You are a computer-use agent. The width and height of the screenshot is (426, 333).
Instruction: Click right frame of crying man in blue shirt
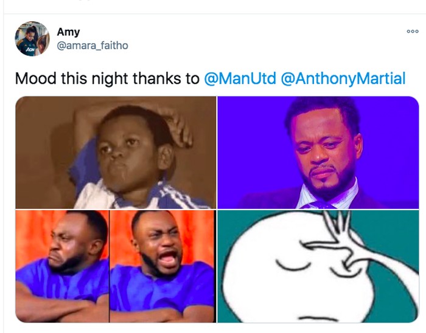(162, 266)
